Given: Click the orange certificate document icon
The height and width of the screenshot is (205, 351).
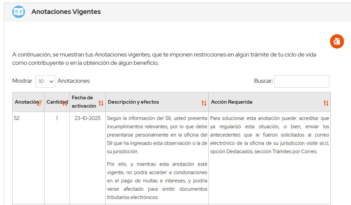Looking at the screenshot, I should tap(337, 41).
